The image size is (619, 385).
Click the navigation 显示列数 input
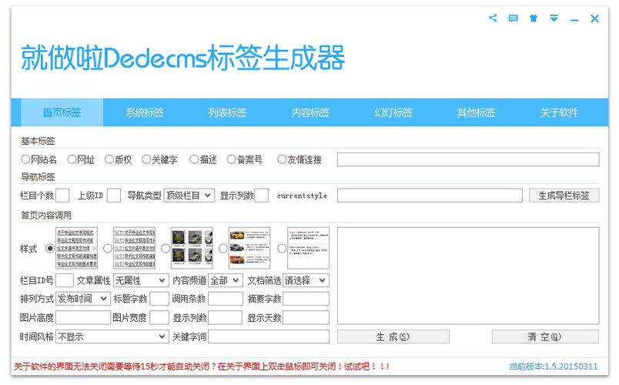coord(261,196)
